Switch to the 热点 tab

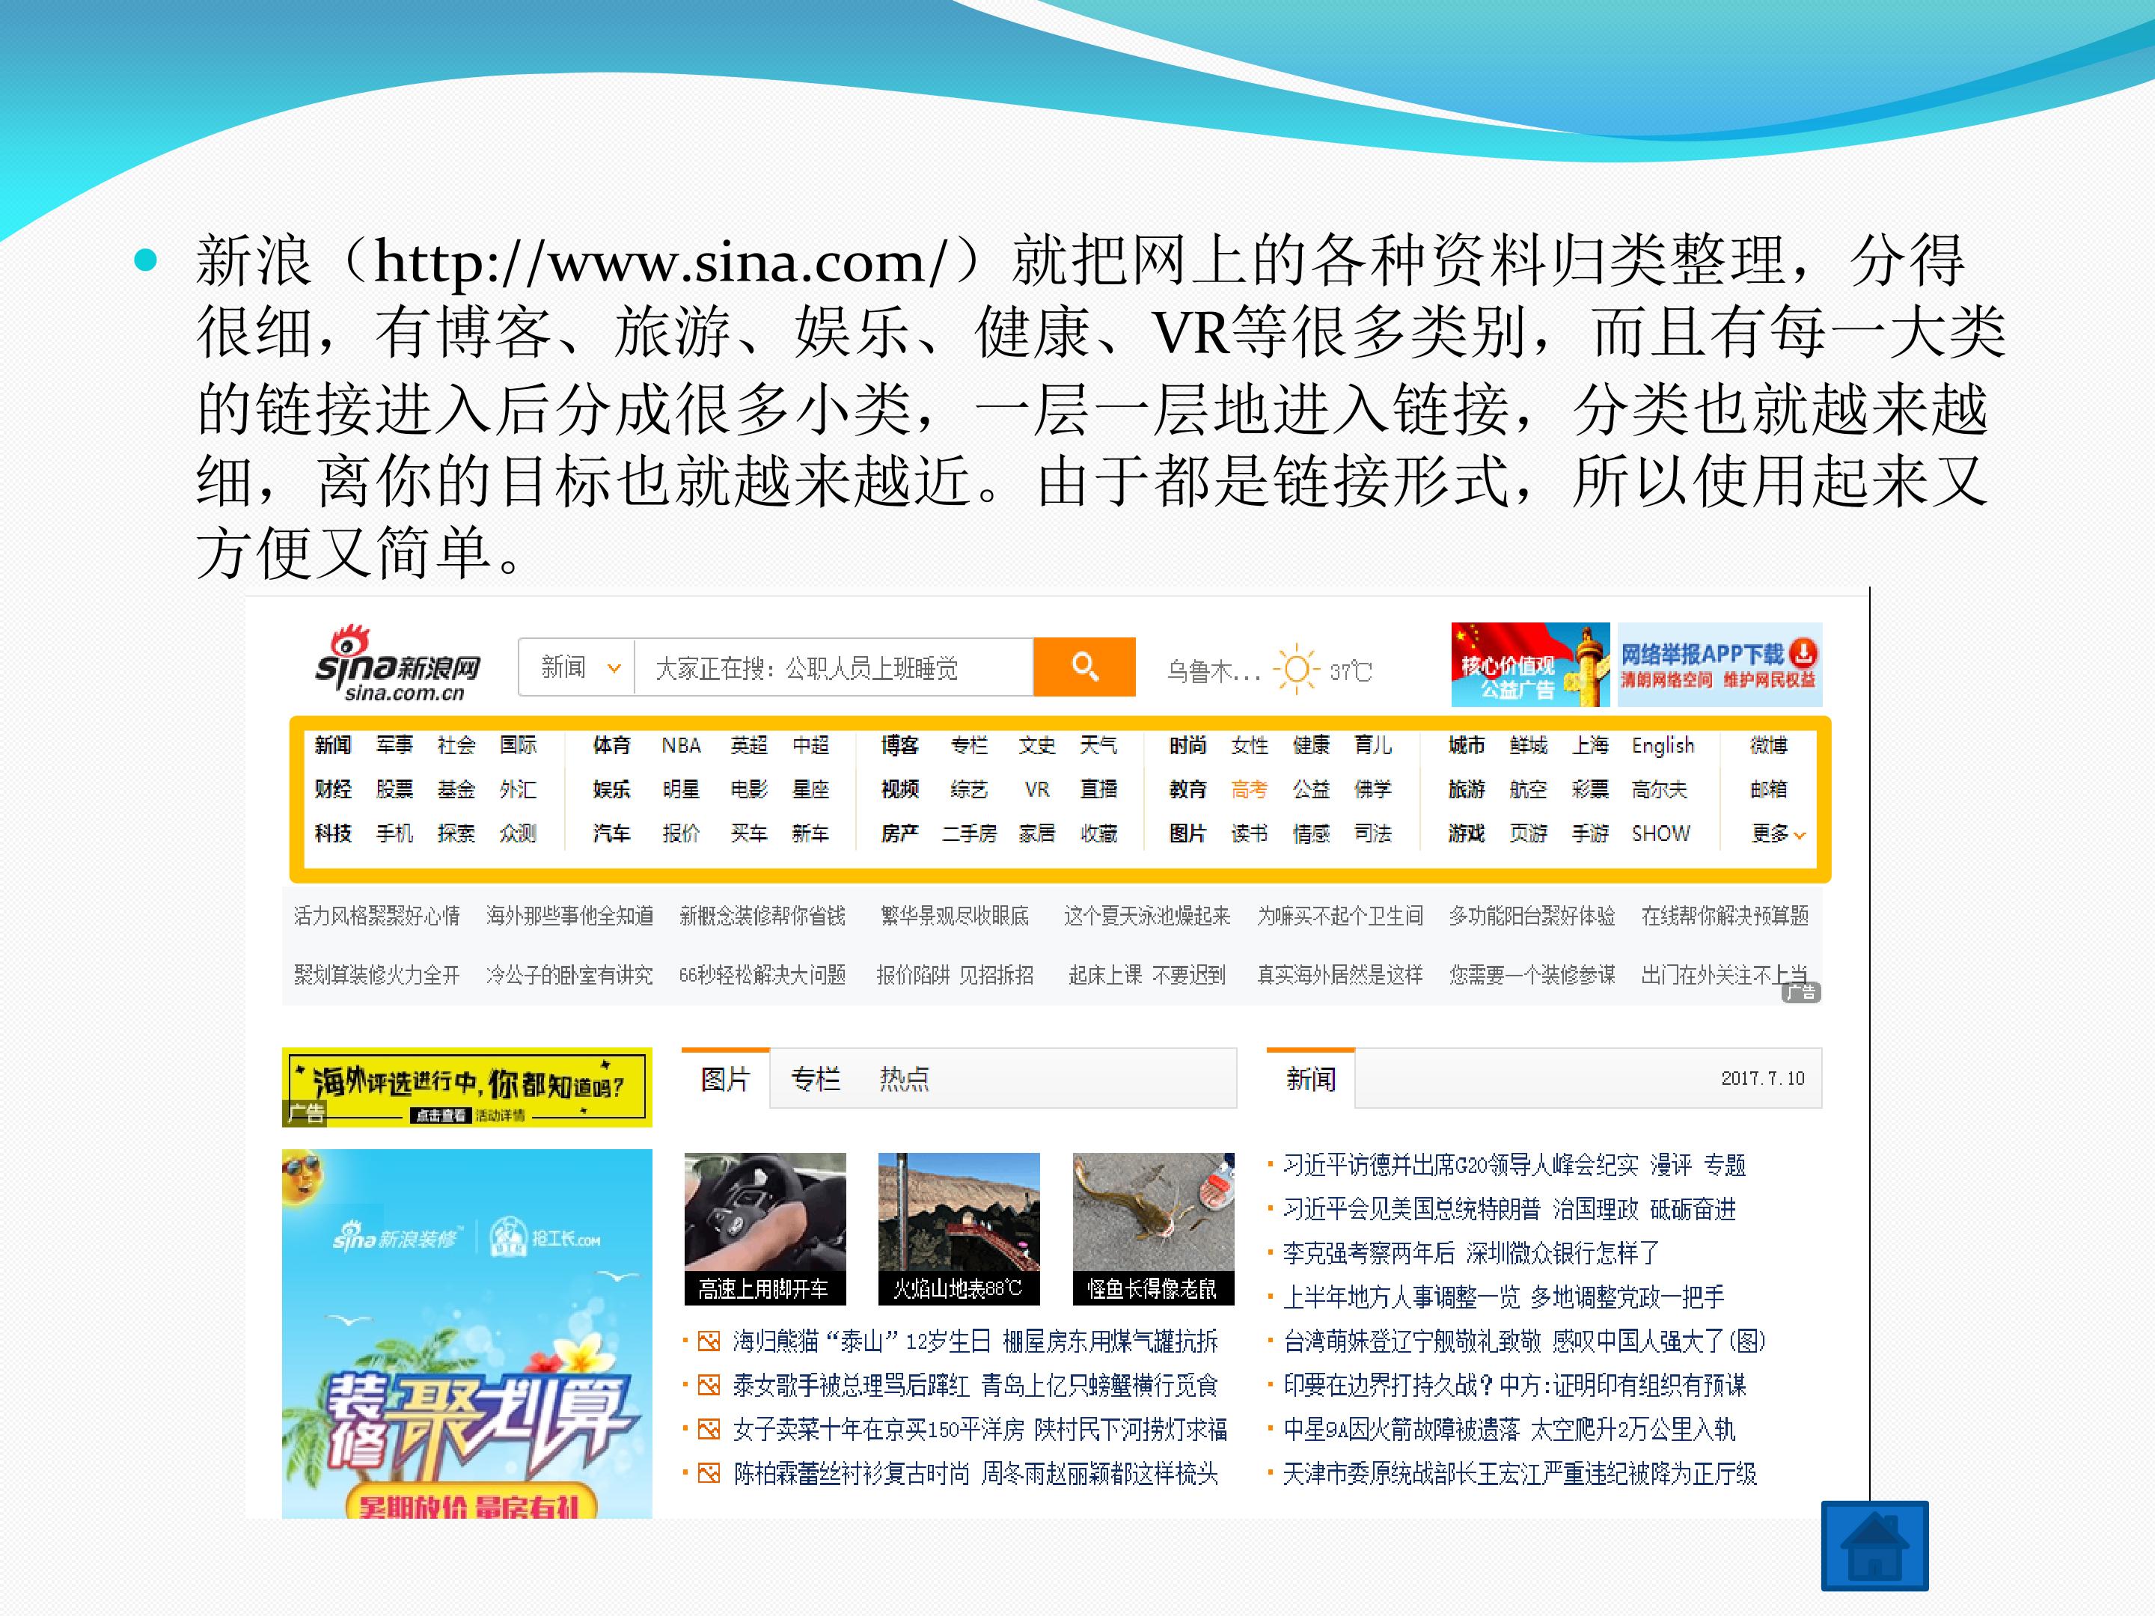point(904,1078)
